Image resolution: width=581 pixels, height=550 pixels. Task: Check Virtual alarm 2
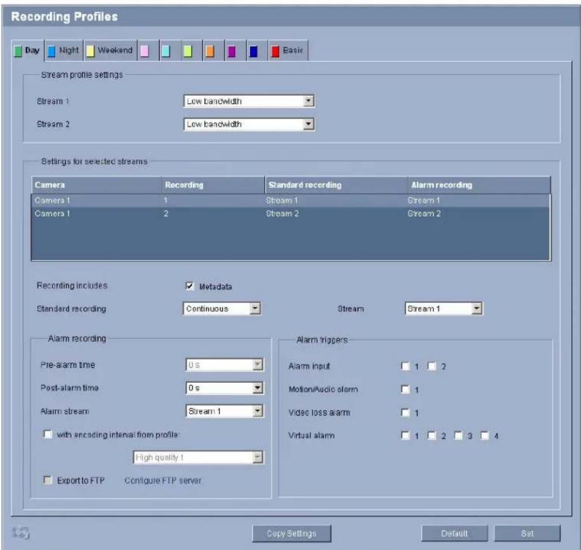coord(432,435)
